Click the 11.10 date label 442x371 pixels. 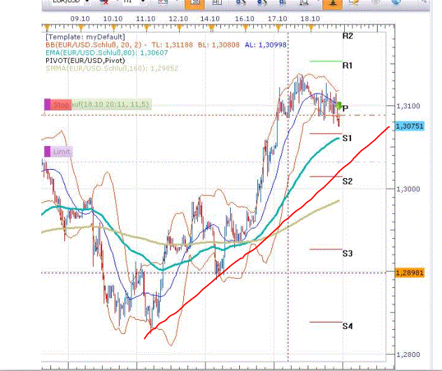coord(145,19)
